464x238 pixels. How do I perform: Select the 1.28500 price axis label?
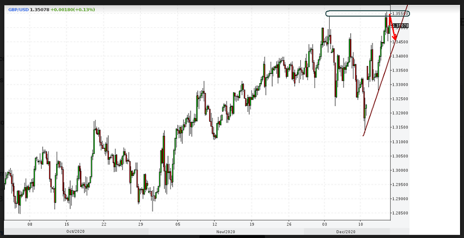[x=401, y=213]
